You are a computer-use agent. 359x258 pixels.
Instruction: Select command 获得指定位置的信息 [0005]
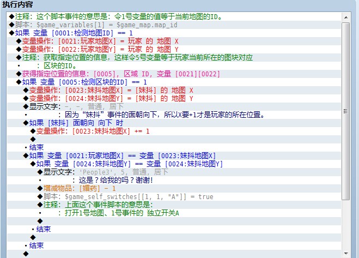pyautogui.click(x=174, y=74)
